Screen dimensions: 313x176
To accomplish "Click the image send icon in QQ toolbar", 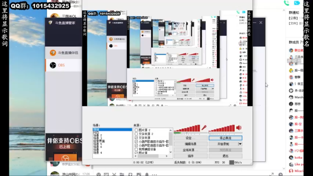I will (x=139, y=174).
